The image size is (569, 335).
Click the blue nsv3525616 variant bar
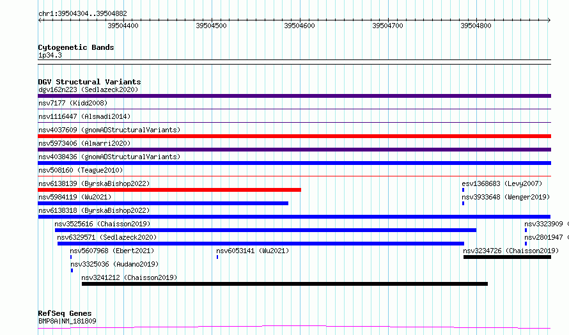pyautogui.click(x=265, y=230)
